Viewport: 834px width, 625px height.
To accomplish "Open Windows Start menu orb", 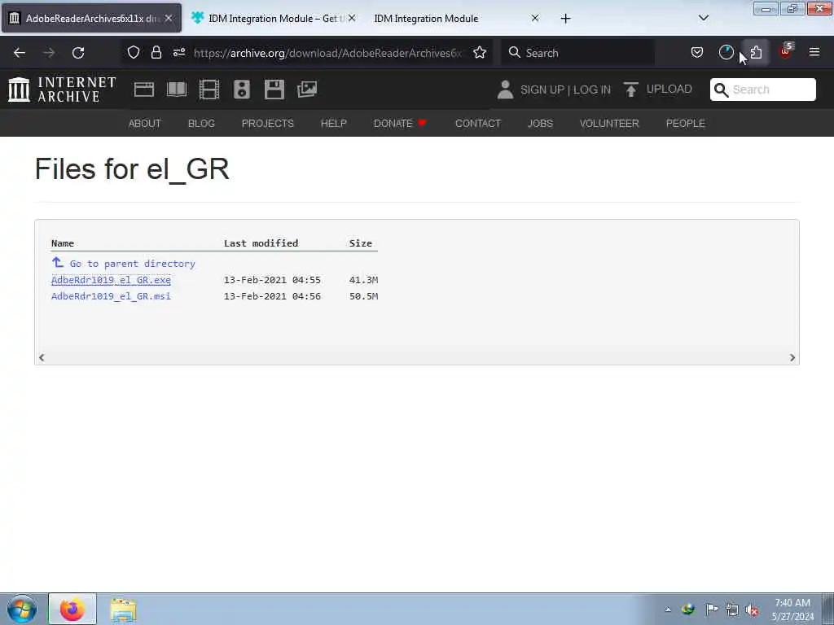I will pos(22,609).
